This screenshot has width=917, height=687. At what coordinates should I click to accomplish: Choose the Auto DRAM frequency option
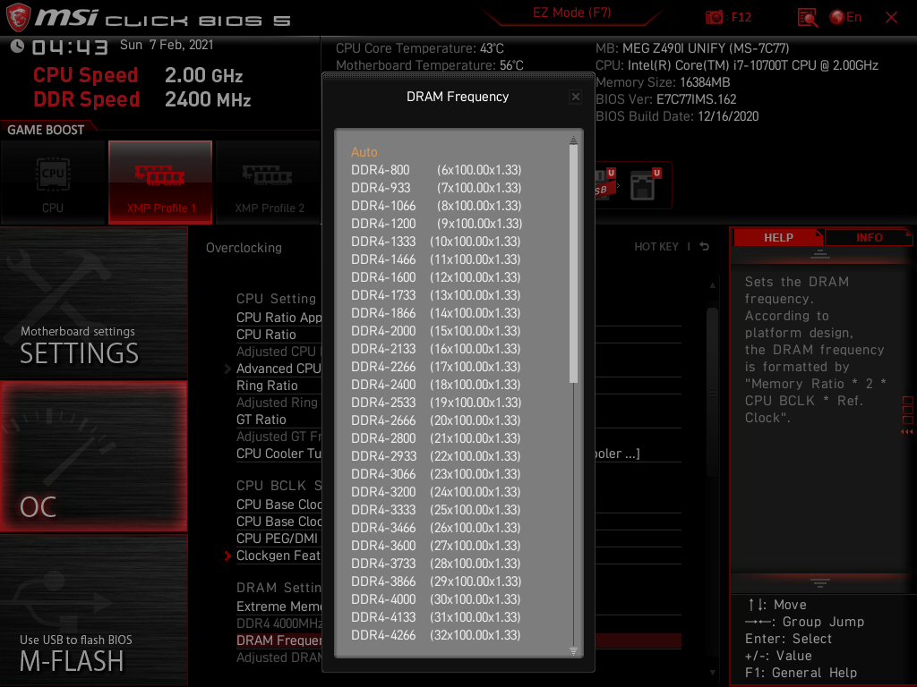point(364,152)
